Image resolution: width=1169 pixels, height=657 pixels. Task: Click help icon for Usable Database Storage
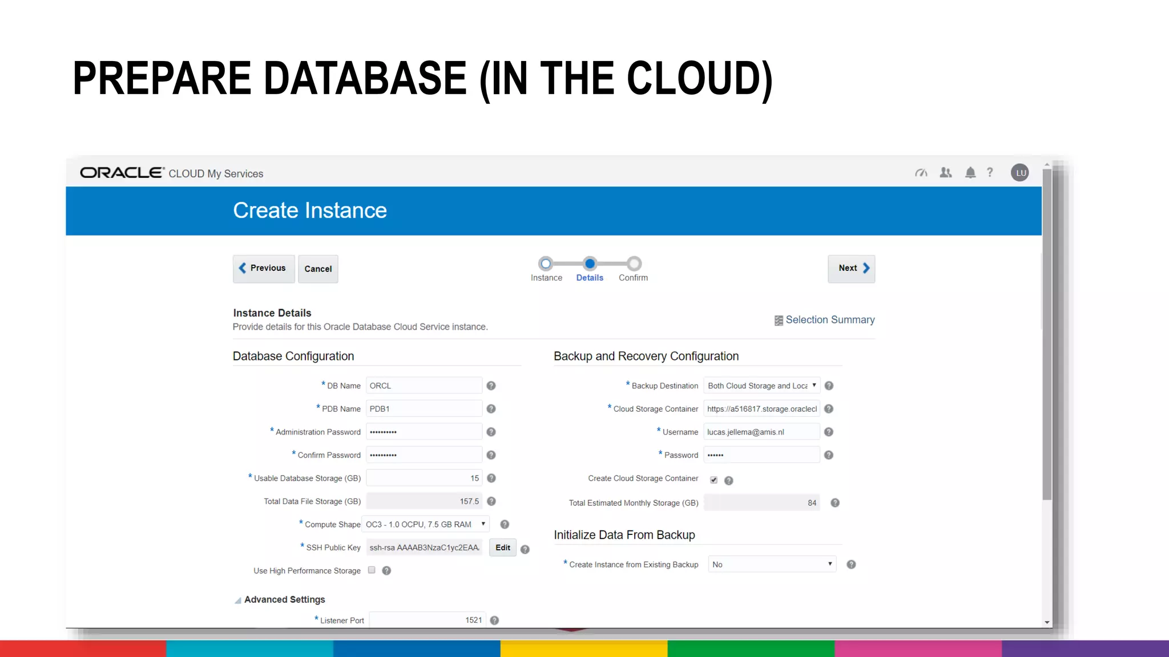tap(491, 478)
